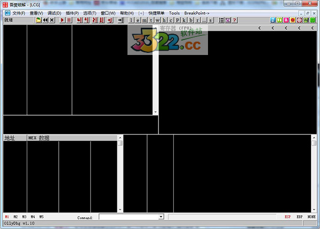Click the dump pane scroll up arrow
The image size is (320, 229).
120,138
